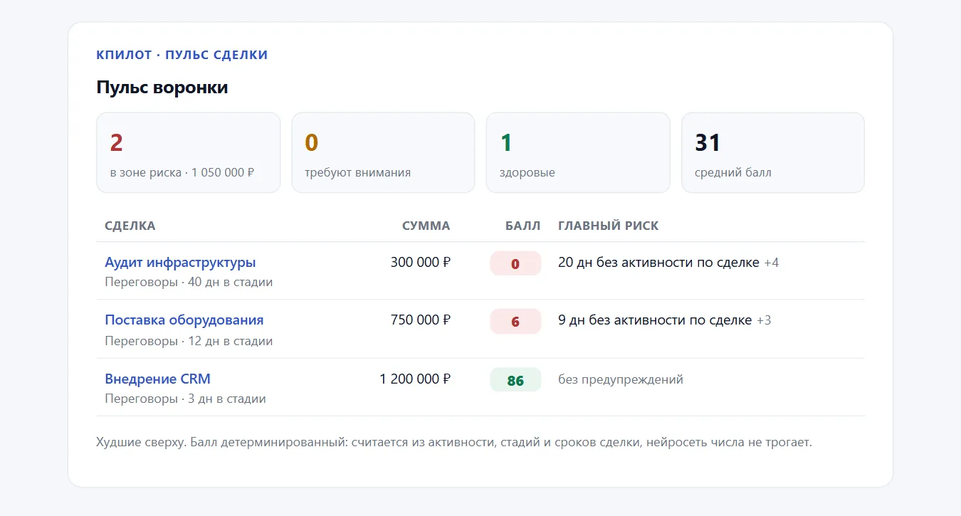Click 'Переговоры · 40 дн в стадии' subtitle
The image size is (961, 516).
click(x=189, y=282)
